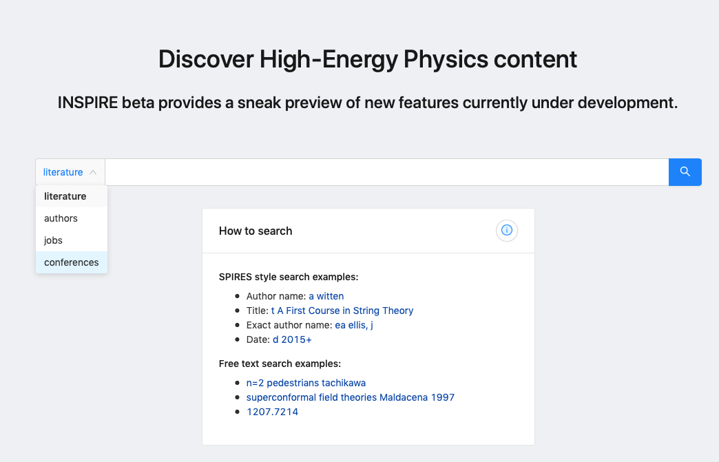Click the INSPIRE beta subtitle text

coord(368,103)
